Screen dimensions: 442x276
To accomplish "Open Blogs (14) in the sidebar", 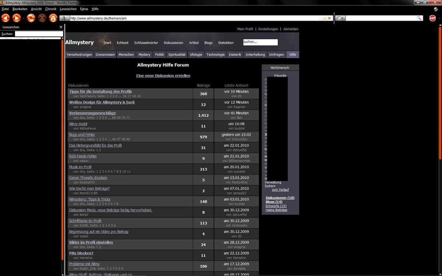I will point(274,202).
